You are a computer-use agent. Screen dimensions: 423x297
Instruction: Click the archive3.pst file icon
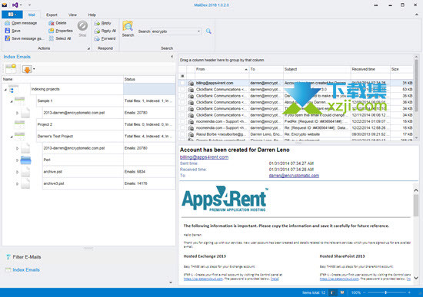[x=25, y=183]
